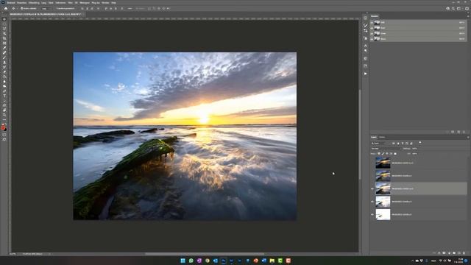Select the Hand tool
The width and height of the screenshot is (471, 265).
4,110
